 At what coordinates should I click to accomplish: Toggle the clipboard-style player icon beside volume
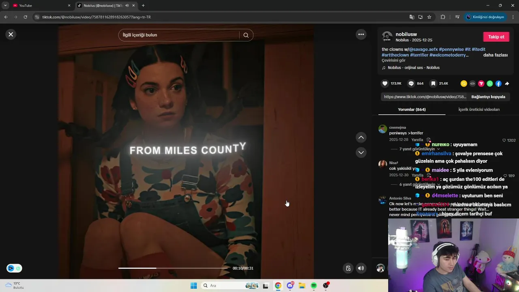point(348,268)
